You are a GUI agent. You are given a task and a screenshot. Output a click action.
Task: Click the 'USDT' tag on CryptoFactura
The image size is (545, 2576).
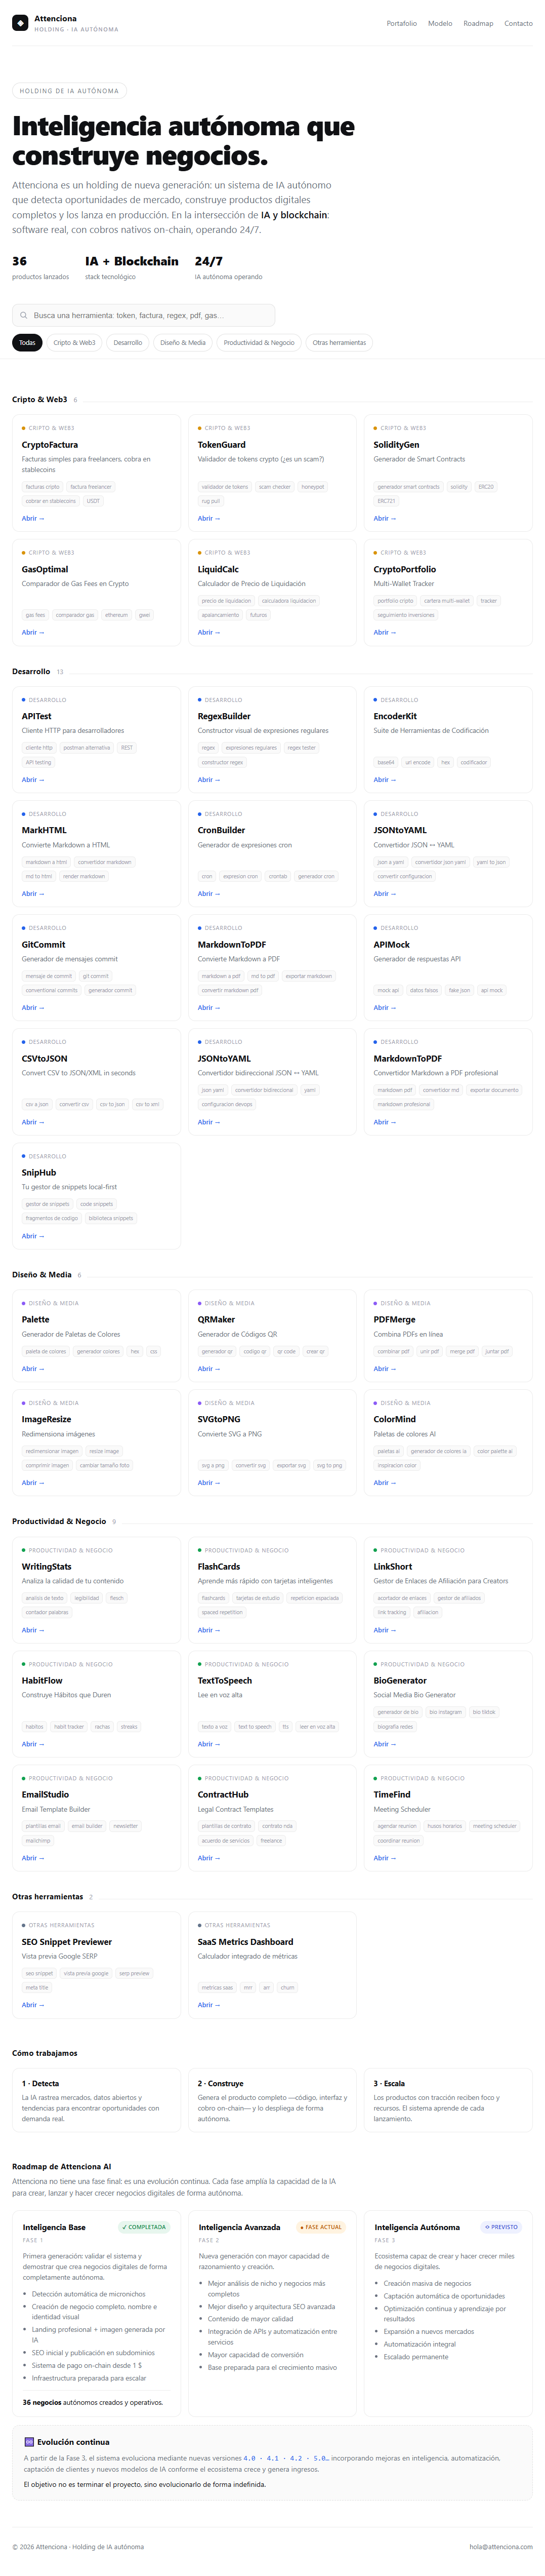click(93, 501)
